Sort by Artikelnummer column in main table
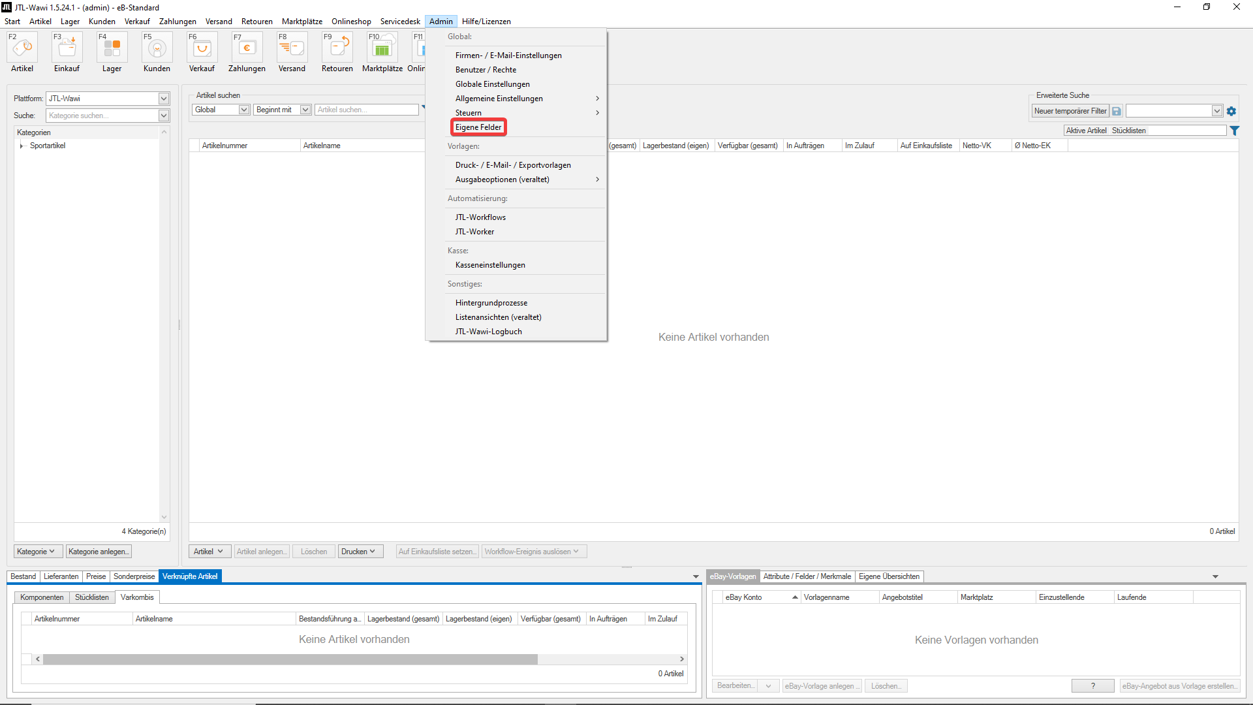The image size is (1253, 705). click(x=250, y=146)
